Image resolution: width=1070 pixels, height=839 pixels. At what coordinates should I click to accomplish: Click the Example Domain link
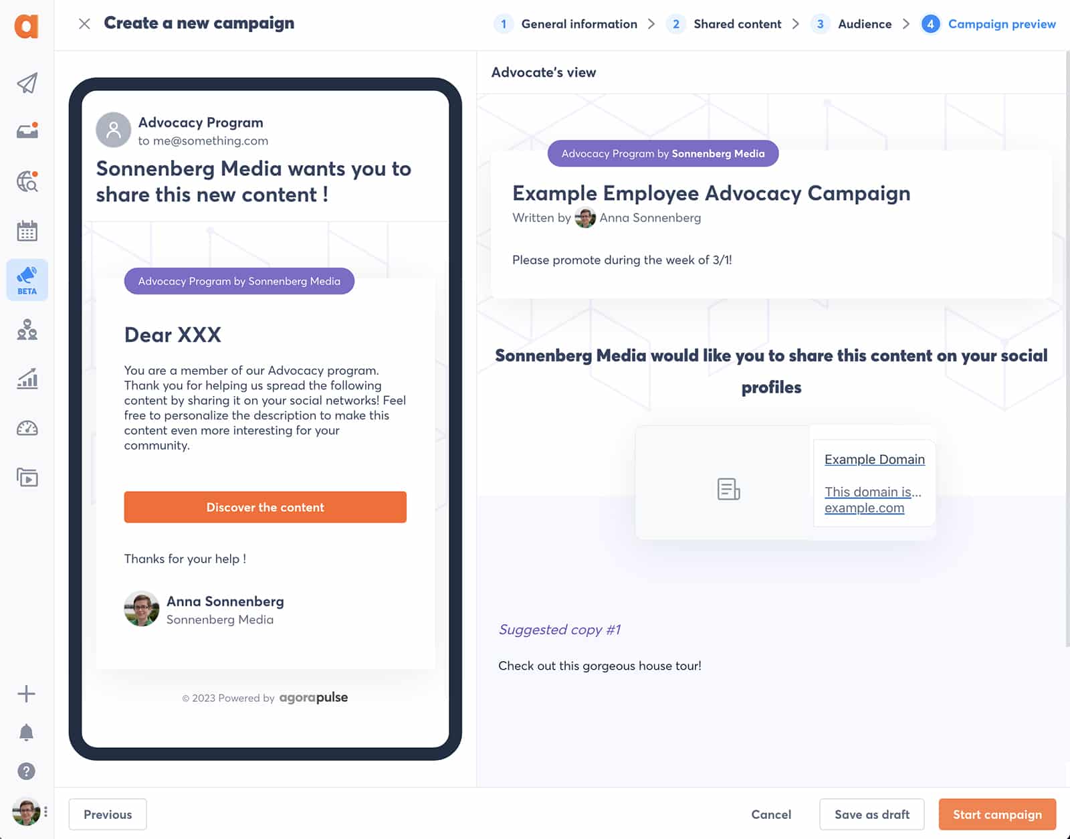tap(874, 460)
